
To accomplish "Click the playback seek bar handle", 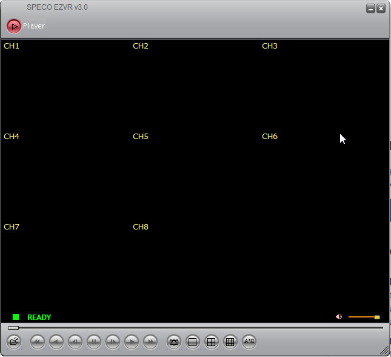I will pos(13,328).
